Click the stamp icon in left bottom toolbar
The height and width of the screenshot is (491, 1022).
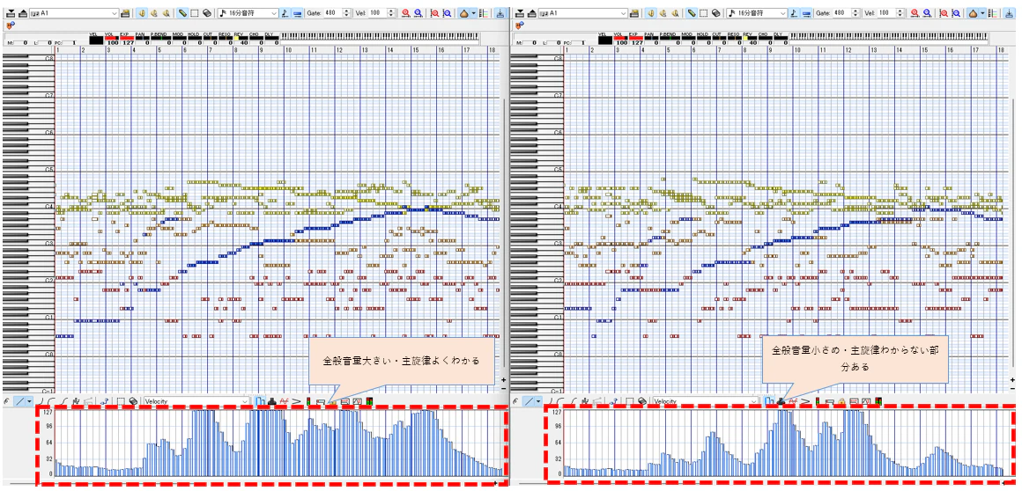(x=271, y=401)
